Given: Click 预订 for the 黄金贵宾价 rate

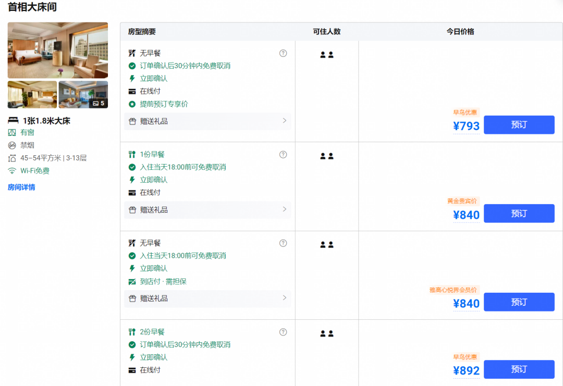Looking at the screenshot, I should pos(519,214).
